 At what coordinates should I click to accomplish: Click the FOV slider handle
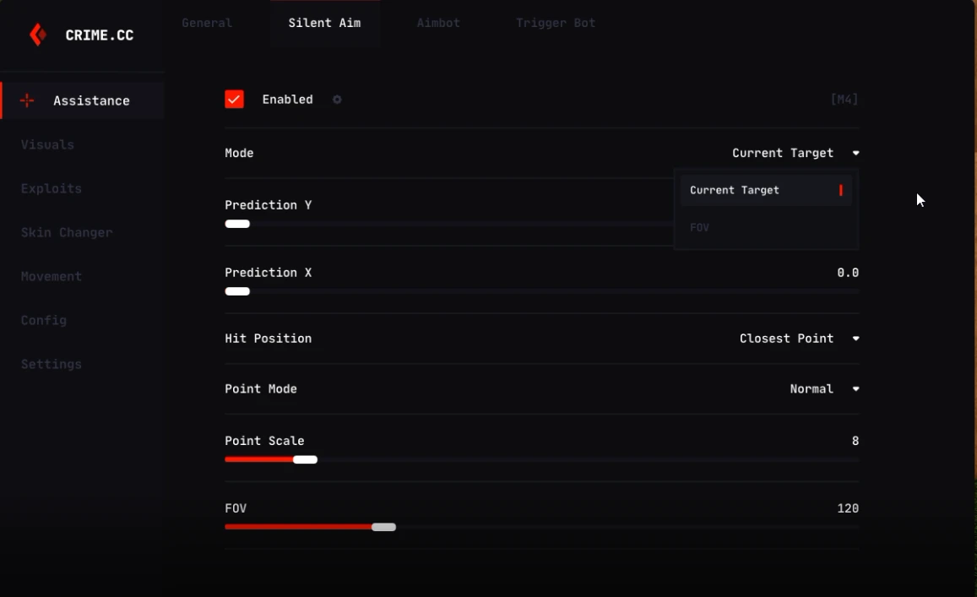point(384,527)
